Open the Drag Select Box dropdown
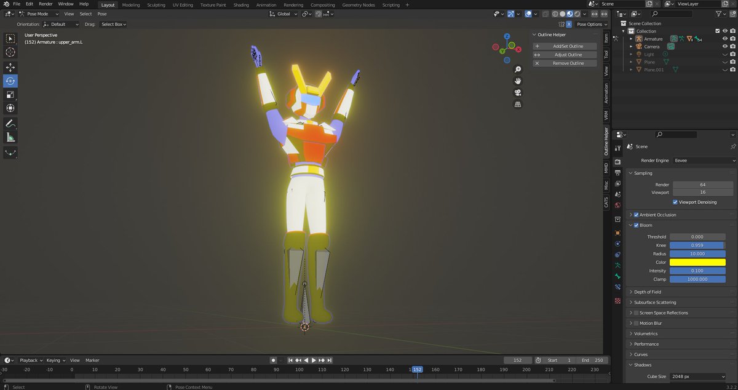Viewport: 738px width, 390px height. point(113,24)
